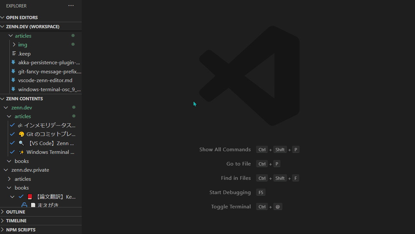Click the @ key badge for Toggle Terminal
Viewport: 415px width, 234px height.
pos(278,207)
